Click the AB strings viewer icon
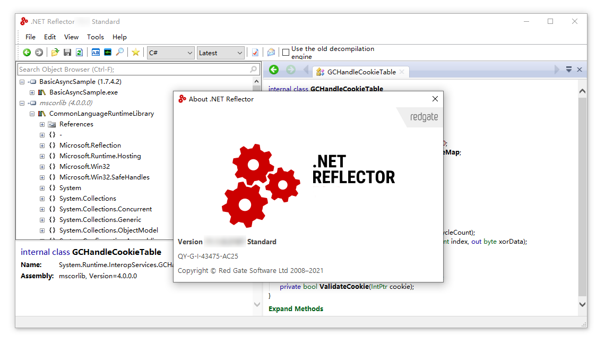 tap(96, 53)
